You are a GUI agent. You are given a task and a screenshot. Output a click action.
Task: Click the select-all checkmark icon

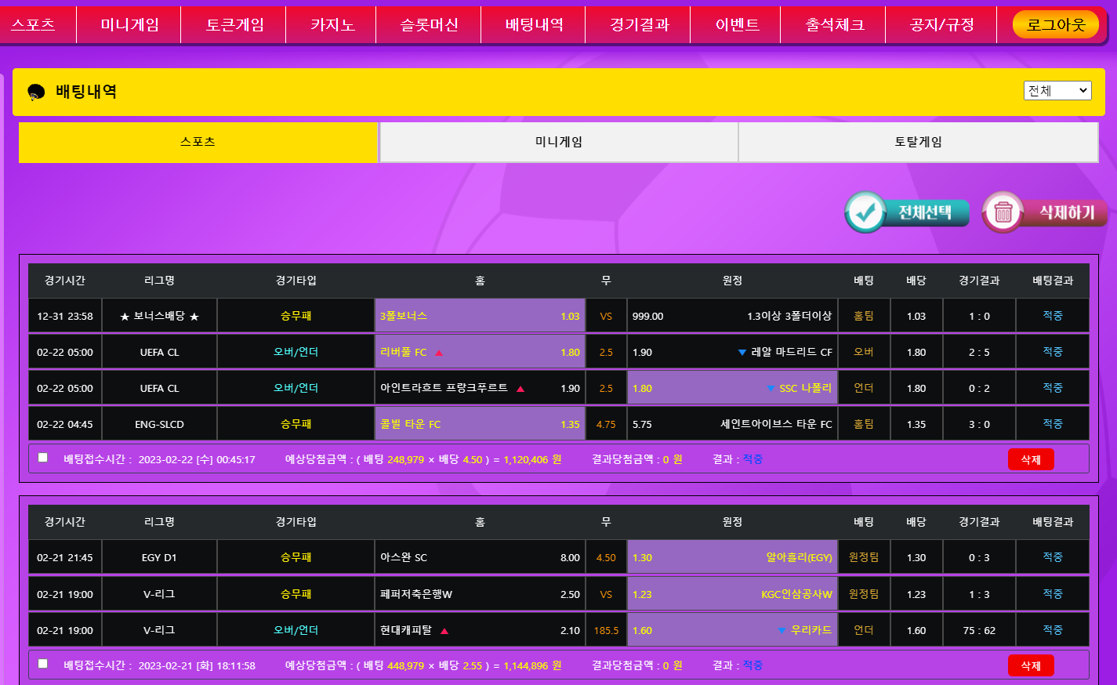[865, 212]
